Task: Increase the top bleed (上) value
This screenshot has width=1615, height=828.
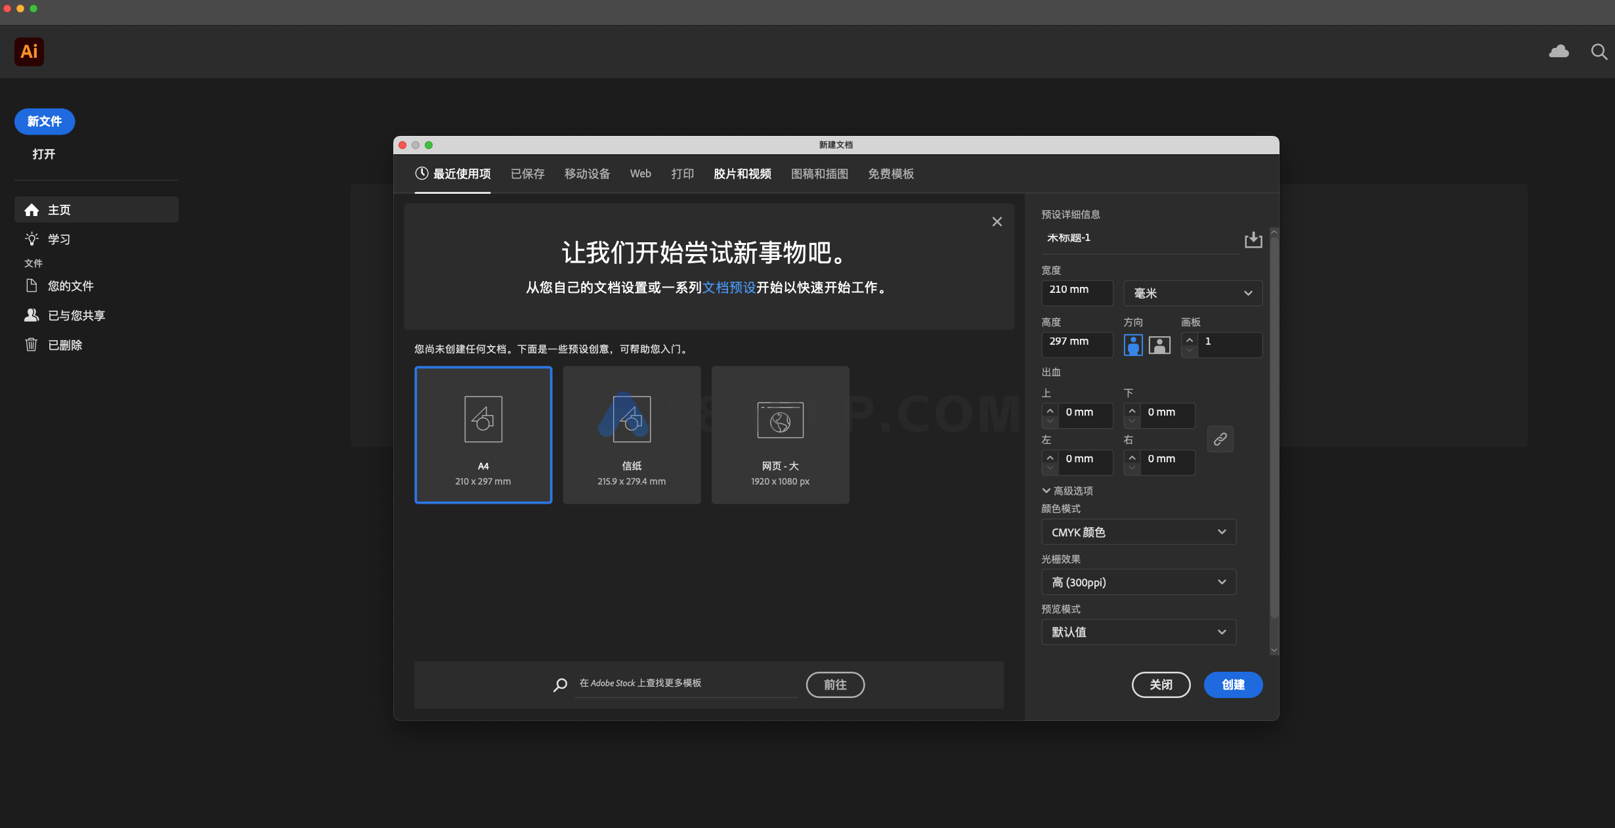Action: tap(1050, 410)
